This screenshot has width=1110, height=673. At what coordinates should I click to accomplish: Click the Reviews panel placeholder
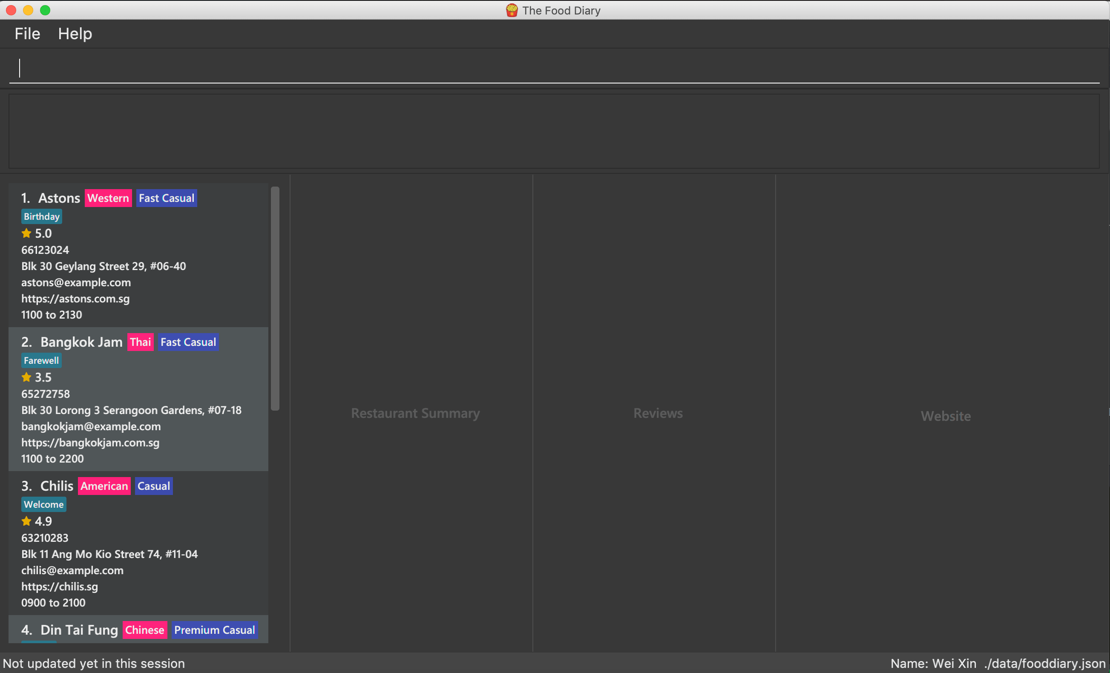click(658, 413)
